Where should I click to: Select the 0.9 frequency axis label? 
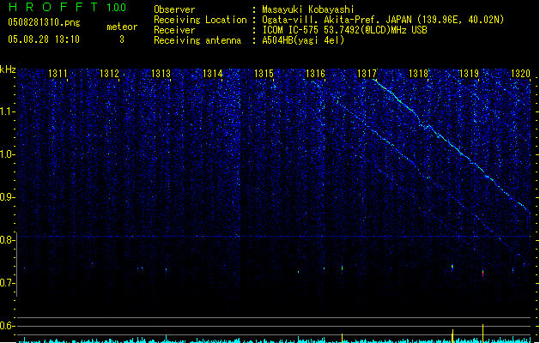click(8, 197)
